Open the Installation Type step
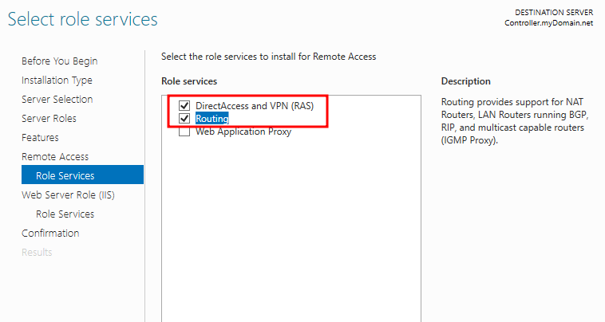 57,80
